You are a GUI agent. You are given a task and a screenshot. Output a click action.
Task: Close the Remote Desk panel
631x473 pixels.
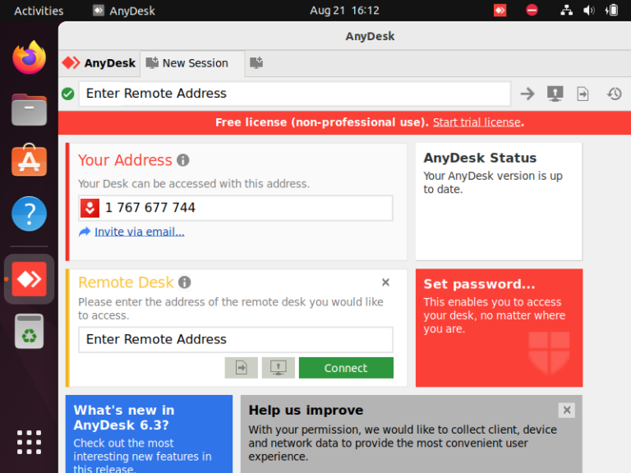385,282
